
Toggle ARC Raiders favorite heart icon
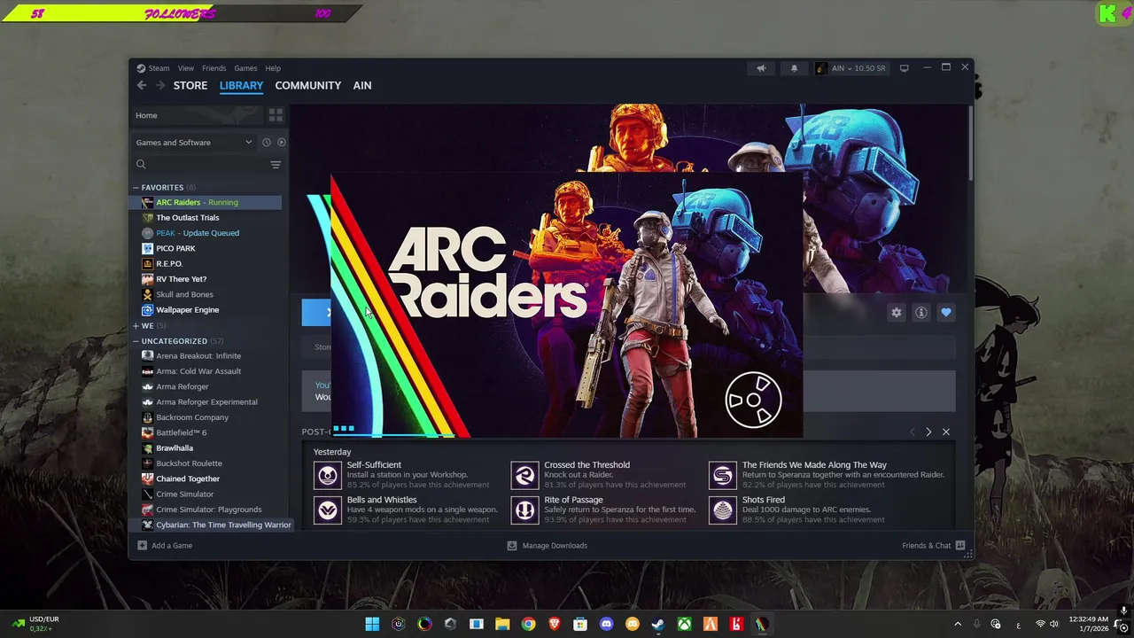coord(946,313)
